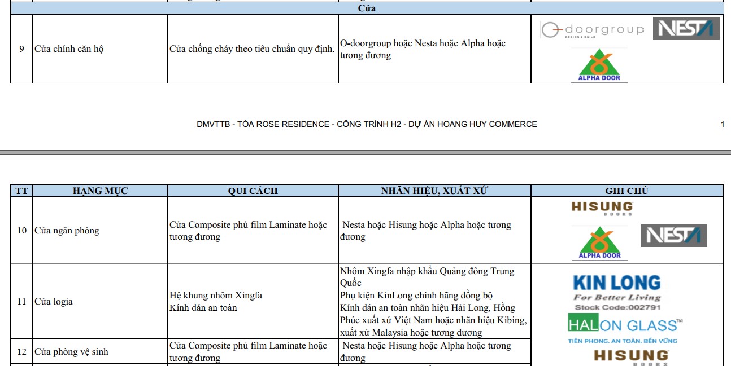The width and height of the screenshot is (731, 366).
Task: Click the row number '12' cell
Action: (x=22, y=352)
